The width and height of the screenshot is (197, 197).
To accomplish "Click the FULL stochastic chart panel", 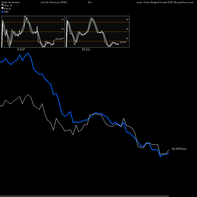I will click(x=98, y=32).
